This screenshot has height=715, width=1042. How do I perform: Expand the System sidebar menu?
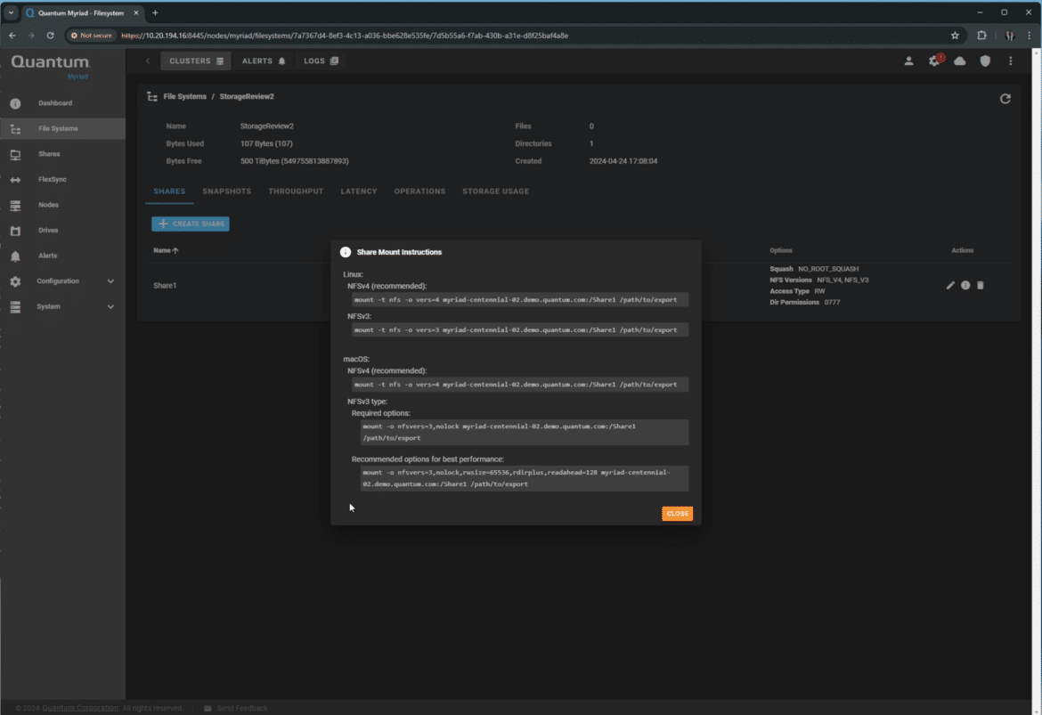[62, 306]
